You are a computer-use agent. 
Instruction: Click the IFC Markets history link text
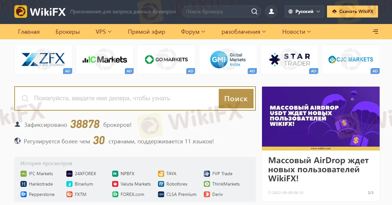pos(41,174)
